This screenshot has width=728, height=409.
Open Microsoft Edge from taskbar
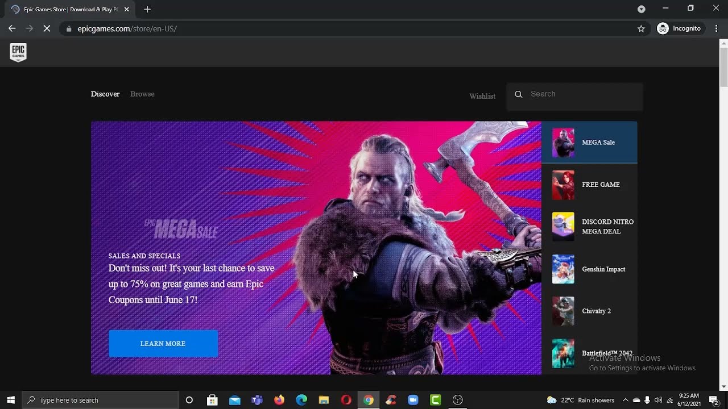click(301, 400)
